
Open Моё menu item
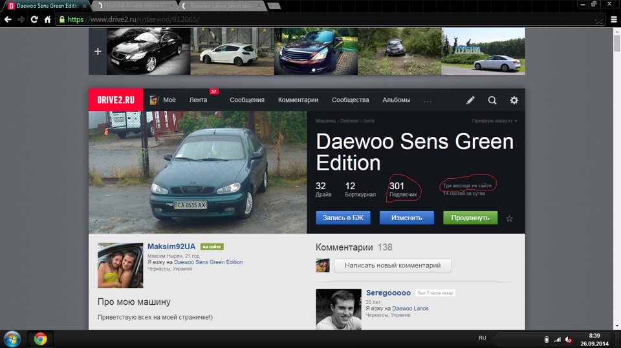tap(169, 100)
